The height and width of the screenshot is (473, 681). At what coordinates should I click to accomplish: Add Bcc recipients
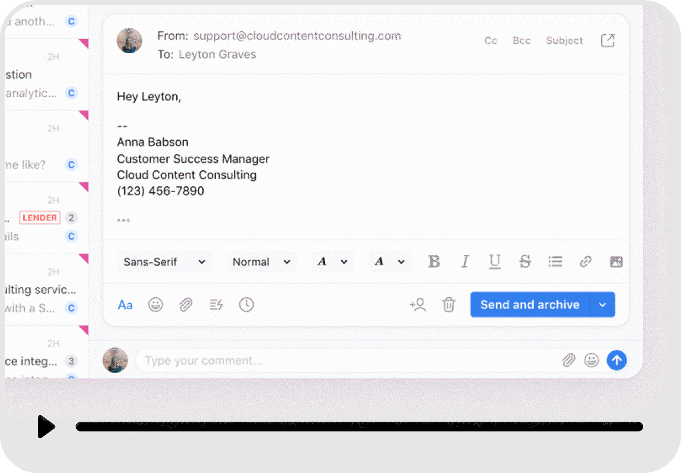pyautogui.click(x=521, y=40)
